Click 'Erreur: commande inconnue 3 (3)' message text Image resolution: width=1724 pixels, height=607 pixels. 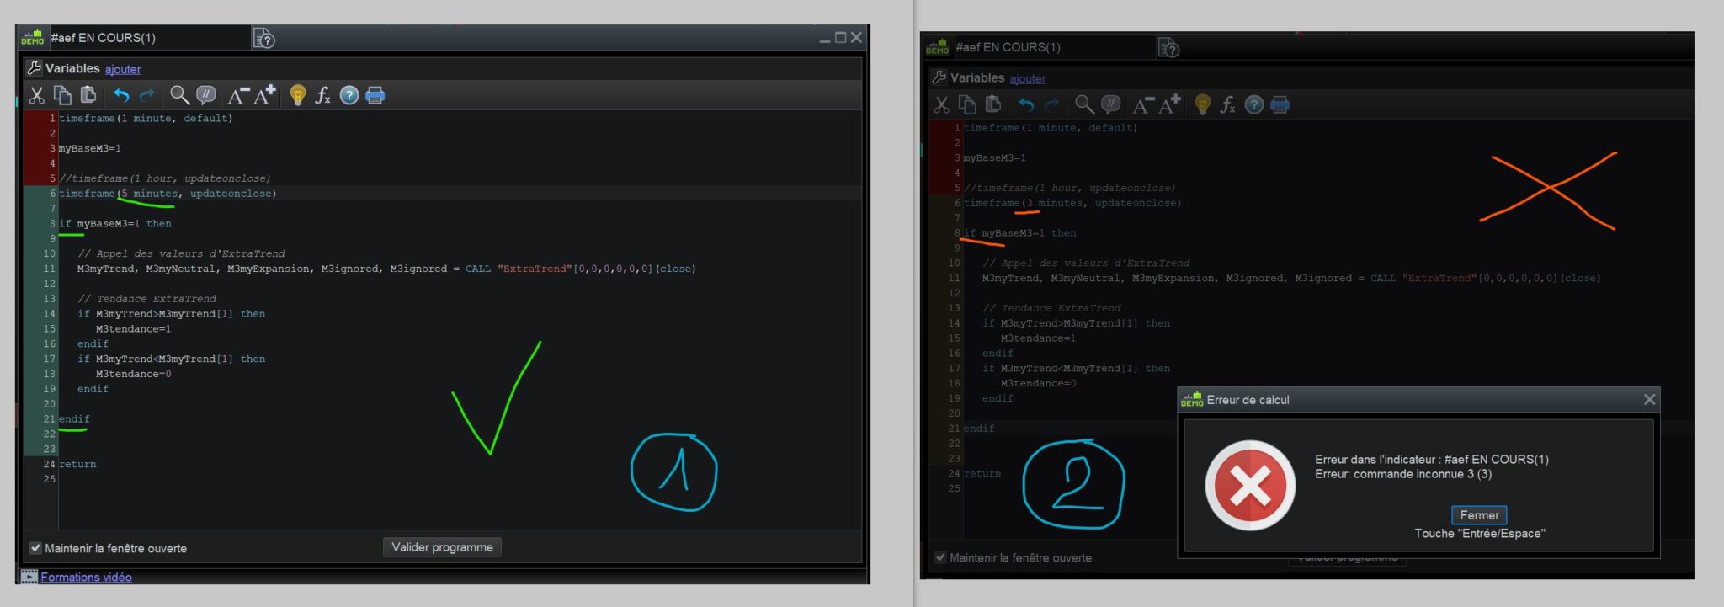click(1403, 474)
